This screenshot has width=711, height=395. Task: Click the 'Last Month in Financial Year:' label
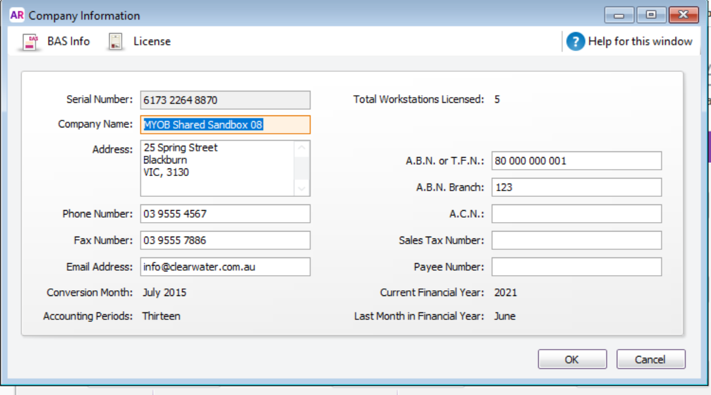tap(419, 316)
